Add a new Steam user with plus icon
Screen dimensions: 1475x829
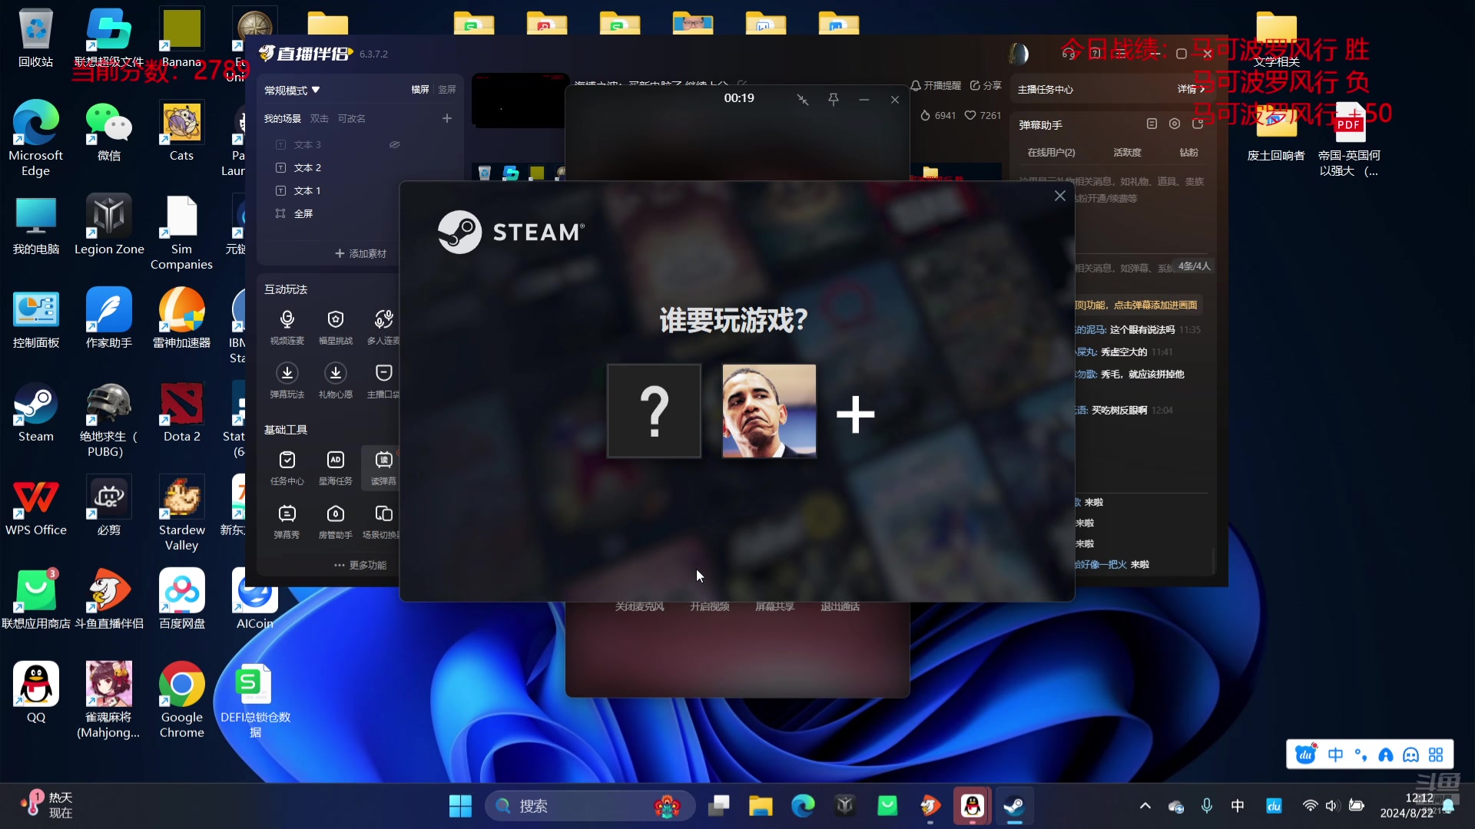(x=855, y=414)
